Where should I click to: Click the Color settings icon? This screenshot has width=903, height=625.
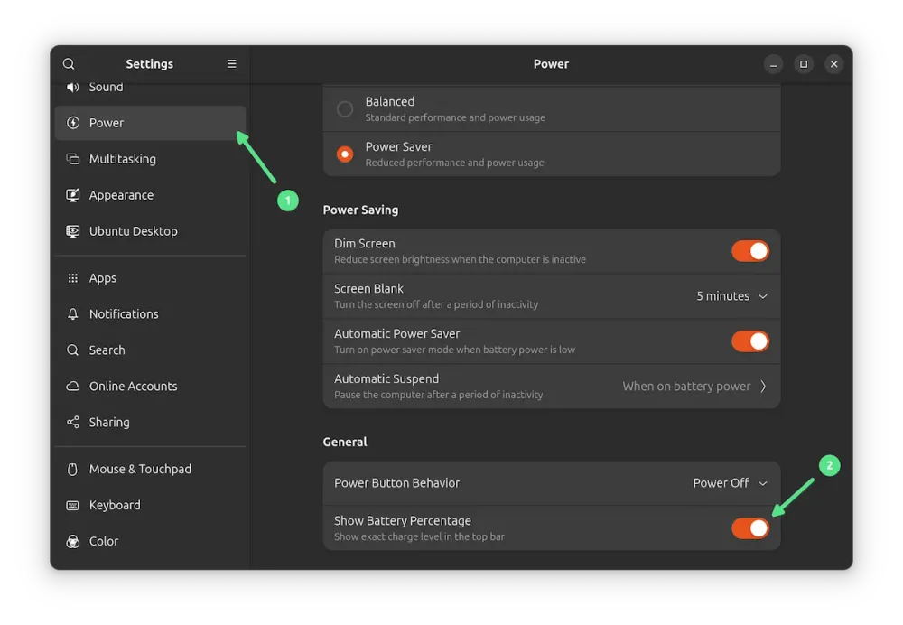tap(73, 542)
